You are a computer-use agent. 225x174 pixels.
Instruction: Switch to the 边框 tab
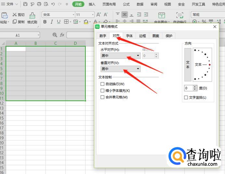[x=142, y=36]
